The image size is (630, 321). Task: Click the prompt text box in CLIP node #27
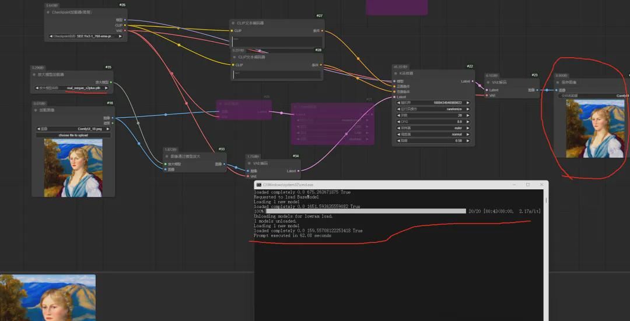(277, 41)
